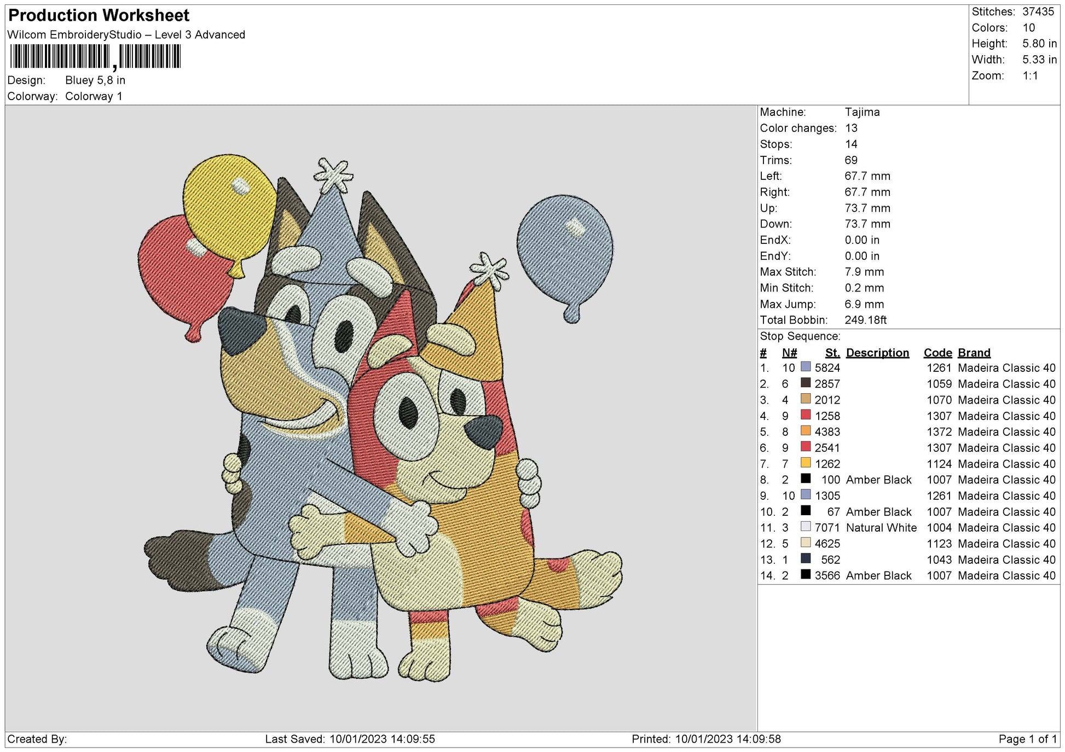Select the orange swatch in stop 5
This screenshot has height=752, width=1065.
(x=806, y=431)
